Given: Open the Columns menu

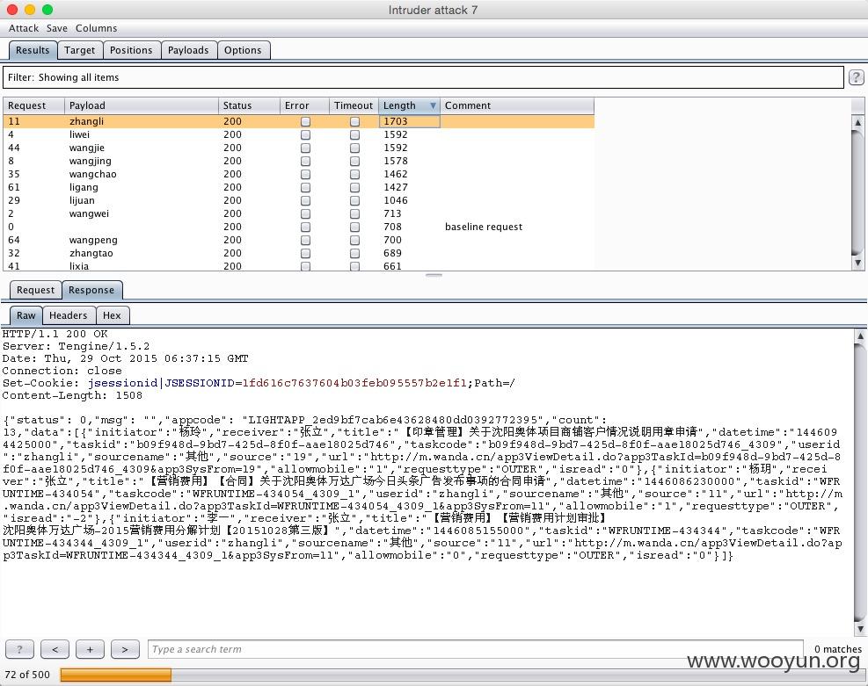Looking at the screenshot, I should click(x=97, y=28).
